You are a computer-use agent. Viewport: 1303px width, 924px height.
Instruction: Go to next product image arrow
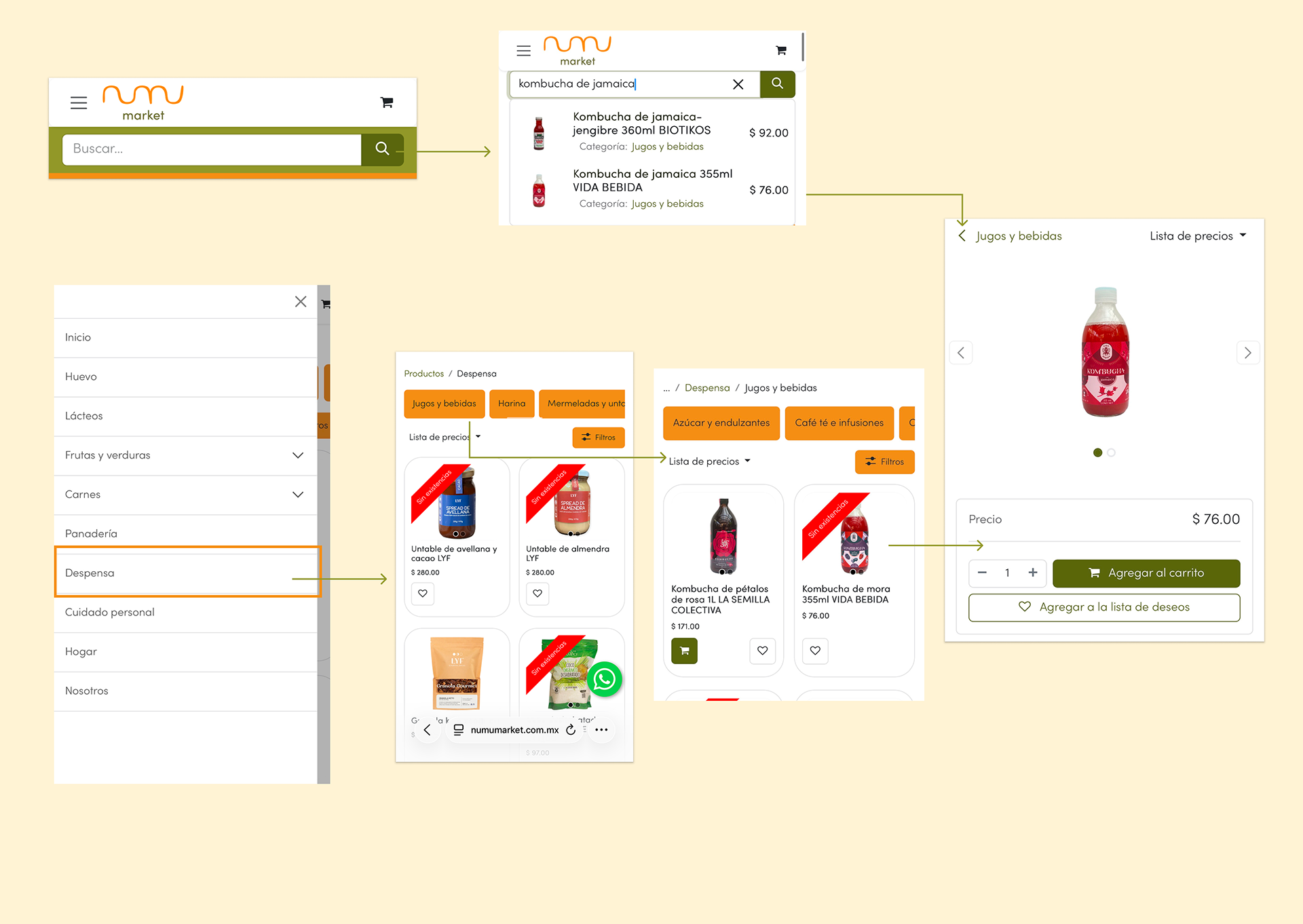pyautogui.click(x=1247, y=353)
